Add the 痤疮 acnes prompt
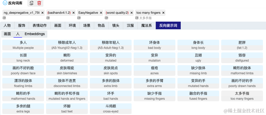The height and width of the screenshot is (115, 266). coord(155,70)
